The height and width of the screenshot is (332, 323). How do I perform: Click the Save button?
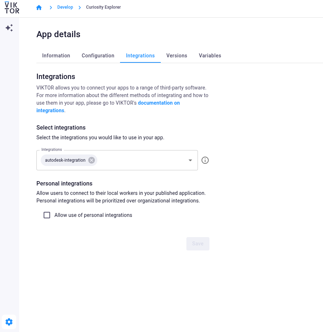(198, 244)
